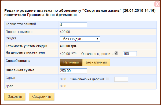Click the dialog title mentioning 'Спортивная жизнь'
The height and width of the screenshot is (105, 161).
(x=80, y=13)
